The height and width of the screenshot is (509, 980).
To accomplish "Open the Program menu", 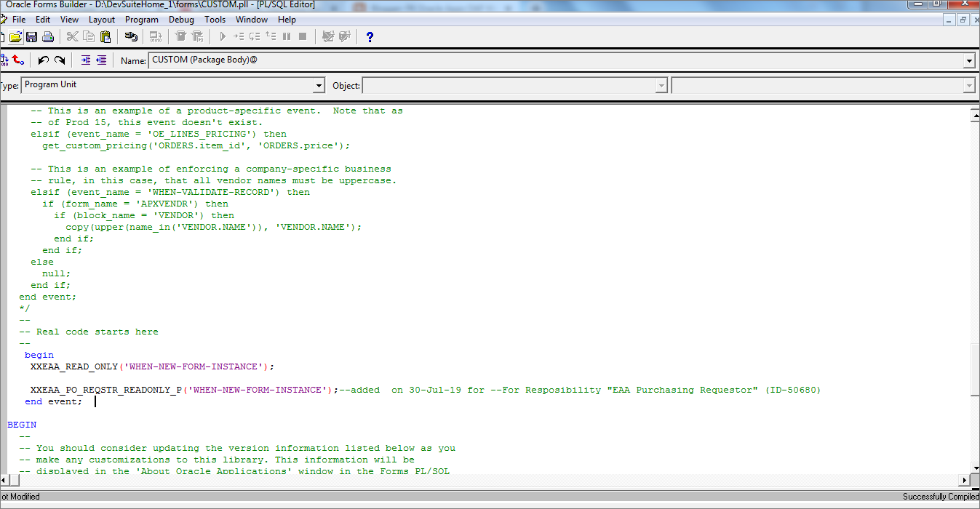I will click(141, 20).
